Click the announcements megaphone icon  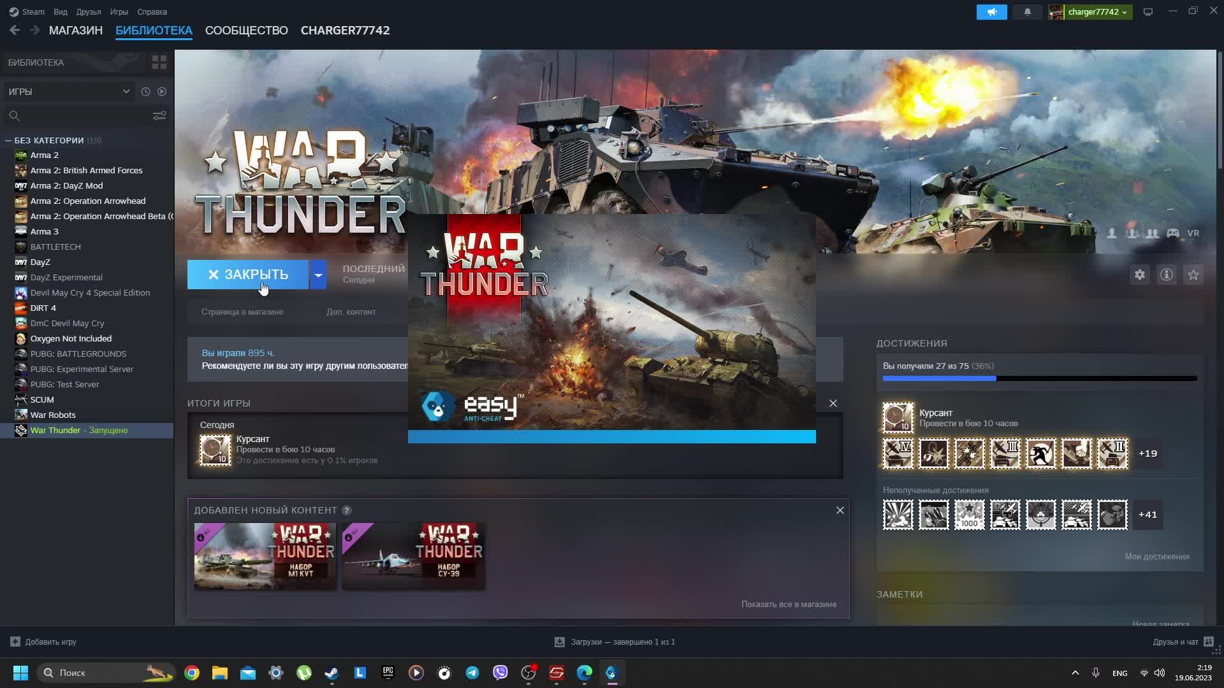(x=991, y=12)
